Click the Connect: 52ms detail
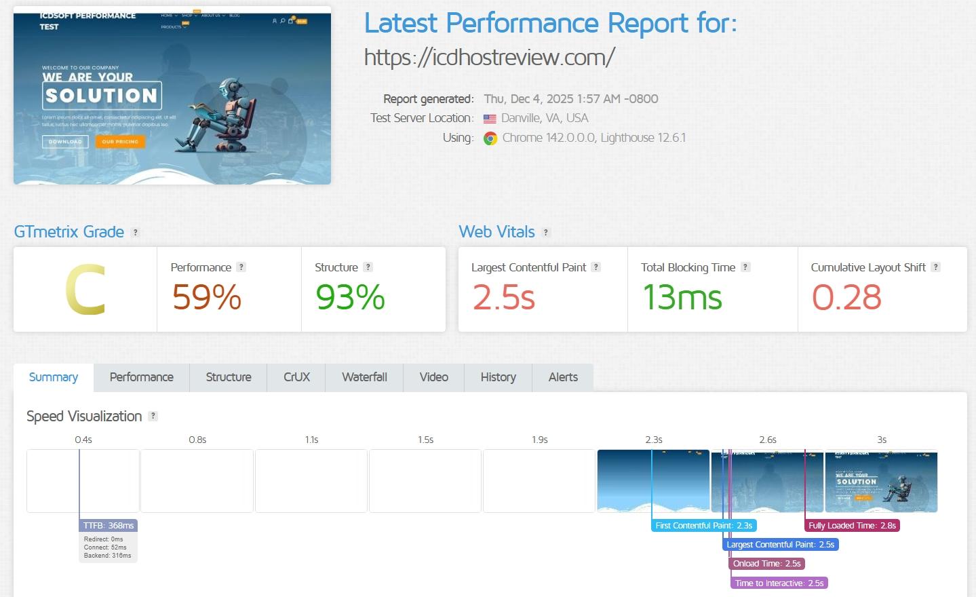 coord(105,547)
